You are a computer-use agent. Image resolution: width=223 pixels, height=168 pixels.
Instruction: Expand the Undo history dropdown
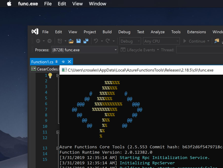click(102, 41)
